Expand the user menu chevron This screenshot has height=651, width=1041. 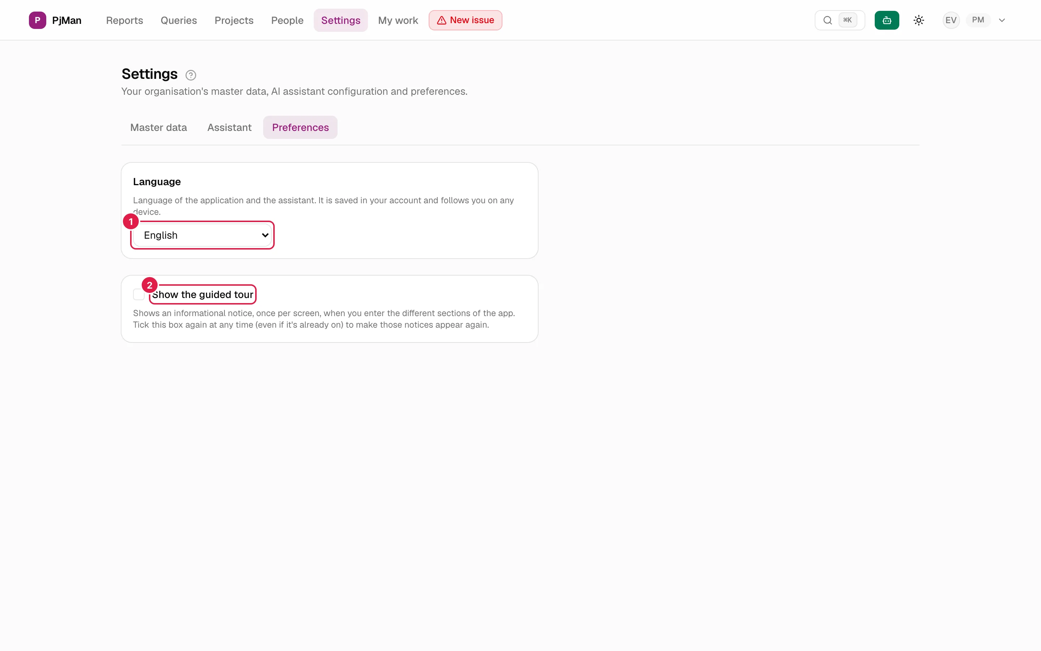1002,20
